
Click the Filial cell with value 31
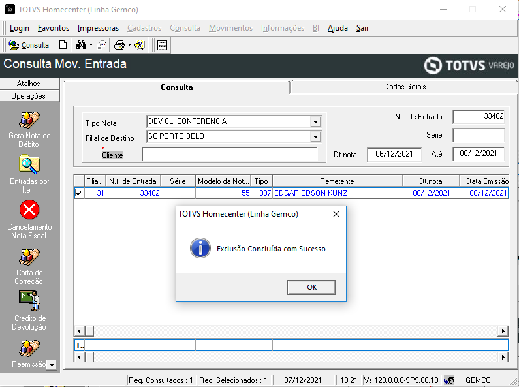point(95,193)
